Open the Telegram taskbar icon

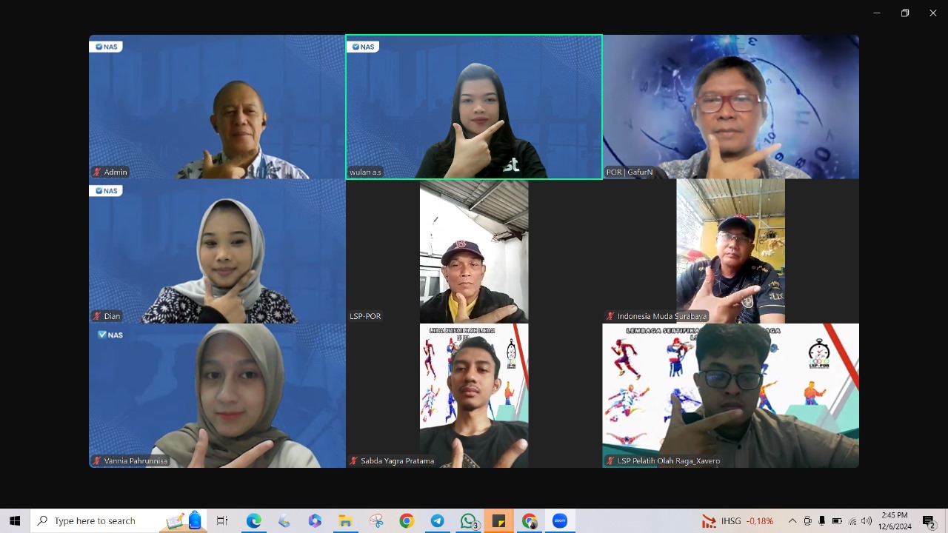click(438, 521)
